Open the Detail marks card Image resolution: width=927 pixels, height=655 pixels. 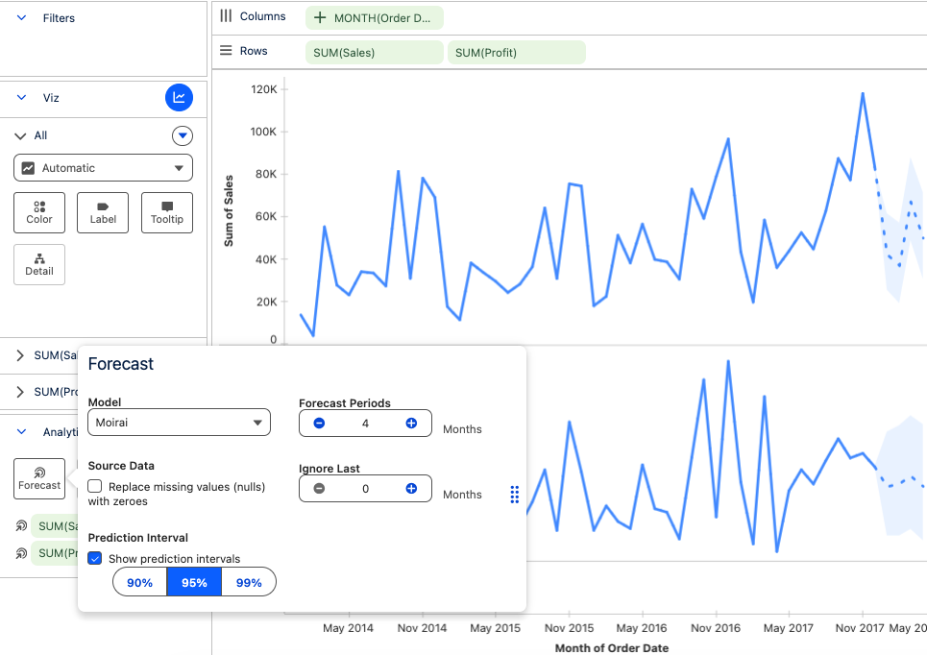click(x=39, y=265)
